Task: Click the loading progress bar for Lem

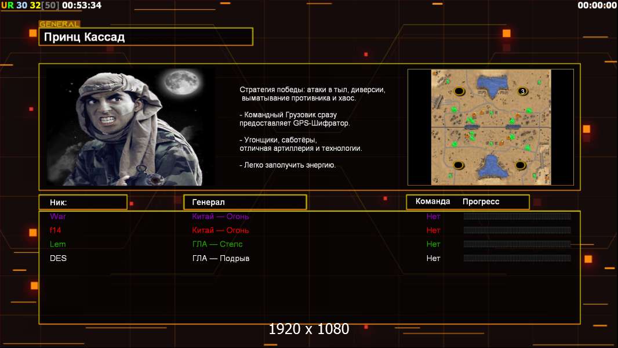Action: 517,244
